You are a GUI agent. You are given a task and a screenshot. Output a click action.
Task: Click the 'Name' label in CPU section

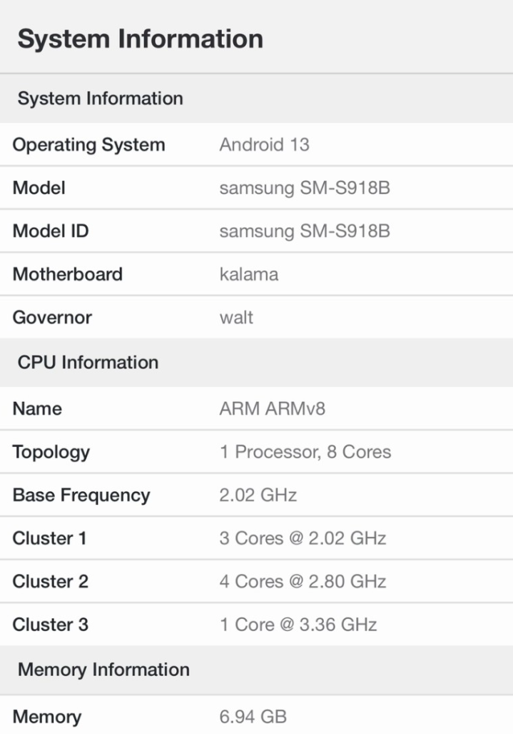[37, 408]
